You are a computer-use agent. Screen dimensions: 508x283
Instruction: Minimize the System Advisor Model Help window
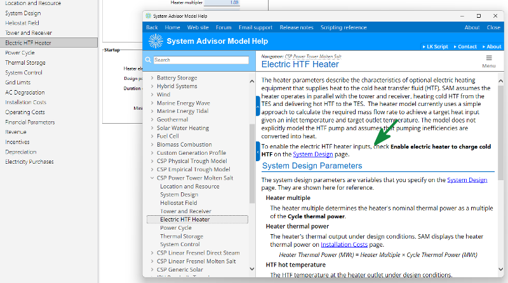point(462,16)
